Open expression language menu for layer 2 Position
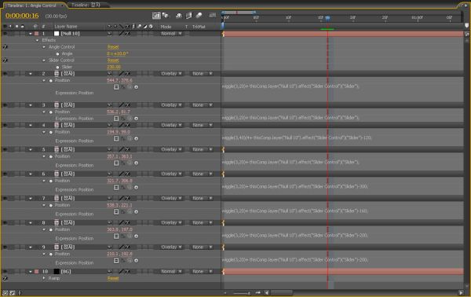 (x=136, y=87)
